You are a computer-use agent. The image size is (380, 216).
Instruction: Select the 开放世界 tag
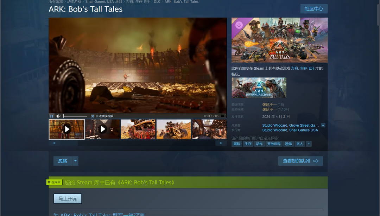[274, 144]
